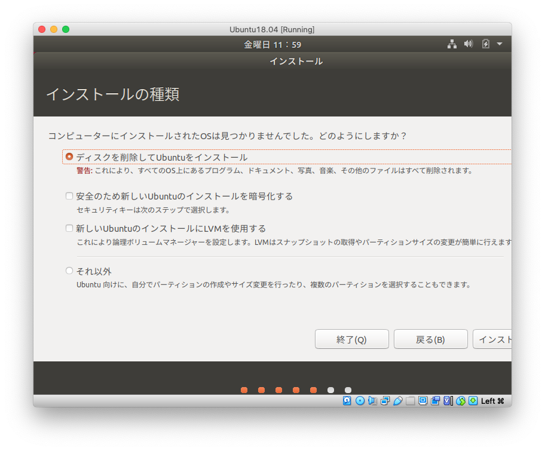Open the network adapters icon in the status bar
The width and height of the screenshot is (545, 451).
[x=385, y=401]
